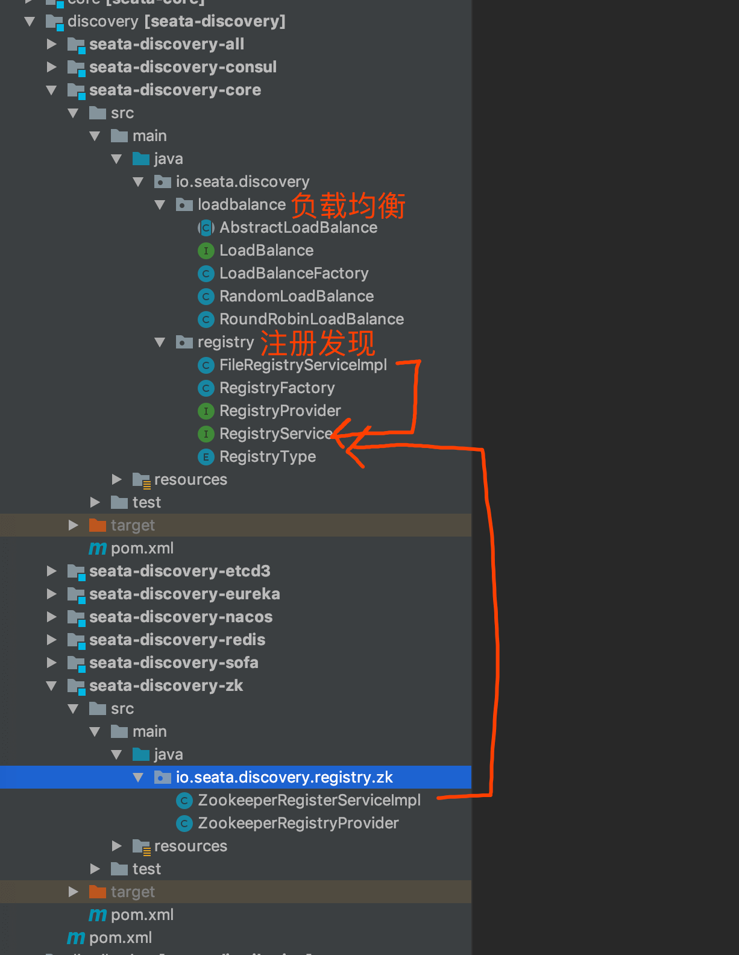Collapse the registry package node

point(160,342)
